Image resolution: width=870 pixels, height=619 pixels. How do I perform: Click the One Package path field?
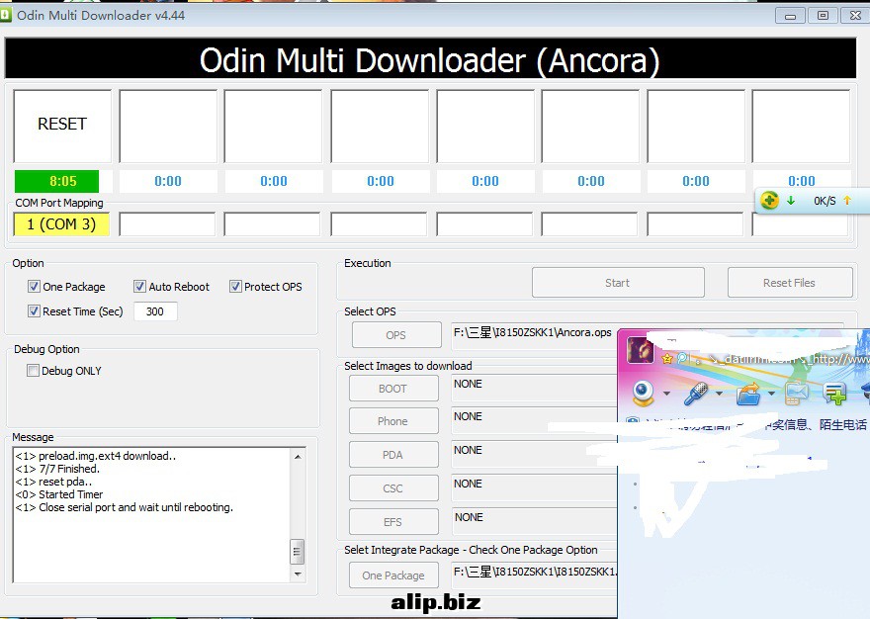coord(534,575)
